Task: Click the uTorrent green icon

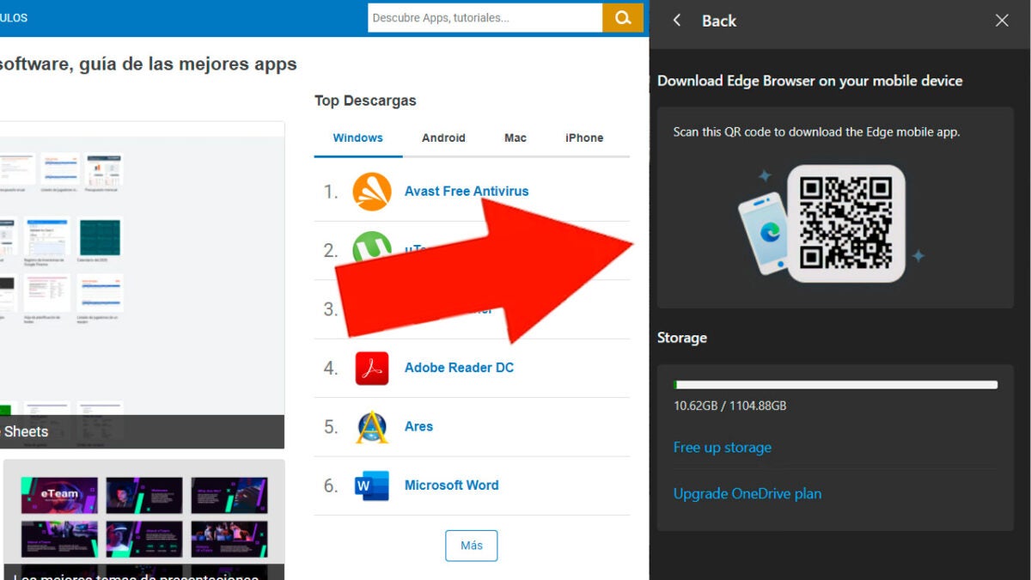Action: pos(372,248)
